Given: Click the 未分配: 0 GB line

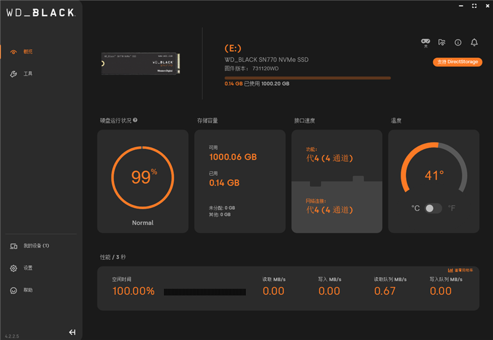Looking at the screenshot, I should (222, 208).
